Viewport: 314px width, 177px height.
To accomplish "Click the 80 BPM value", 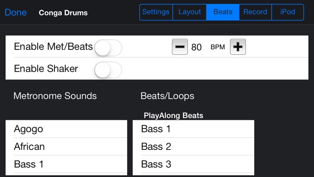I will (196, 47).
